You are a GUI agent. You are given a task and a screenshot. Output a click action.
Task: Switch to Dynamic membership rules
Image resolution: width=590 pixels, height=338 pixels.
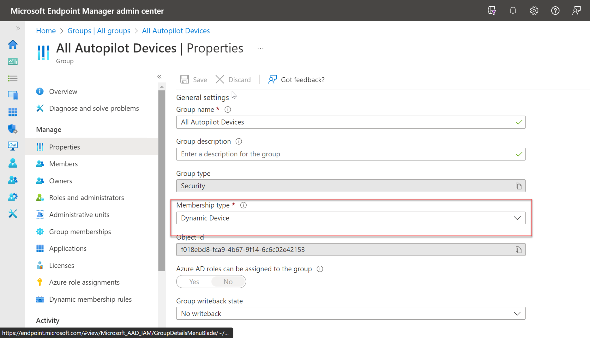click(x=90, y=299)
